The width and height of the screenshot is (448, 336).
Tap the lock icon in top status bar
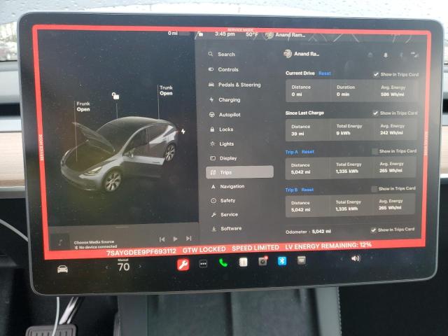(201, 34)
